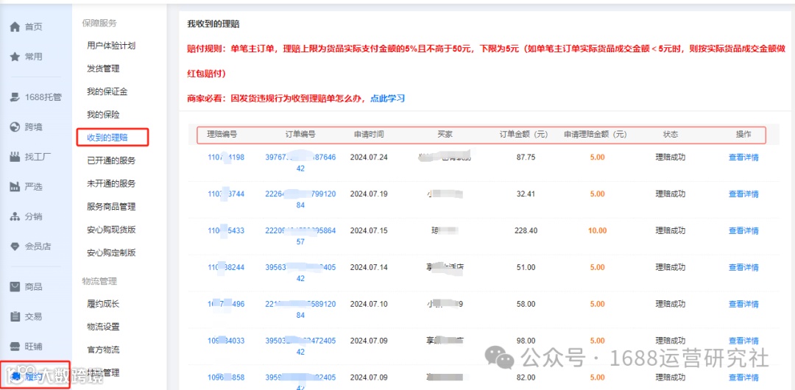View details for the 2024.07.10 claim
The height and width of the screenshot is (390, 795).
coord(743,304)
